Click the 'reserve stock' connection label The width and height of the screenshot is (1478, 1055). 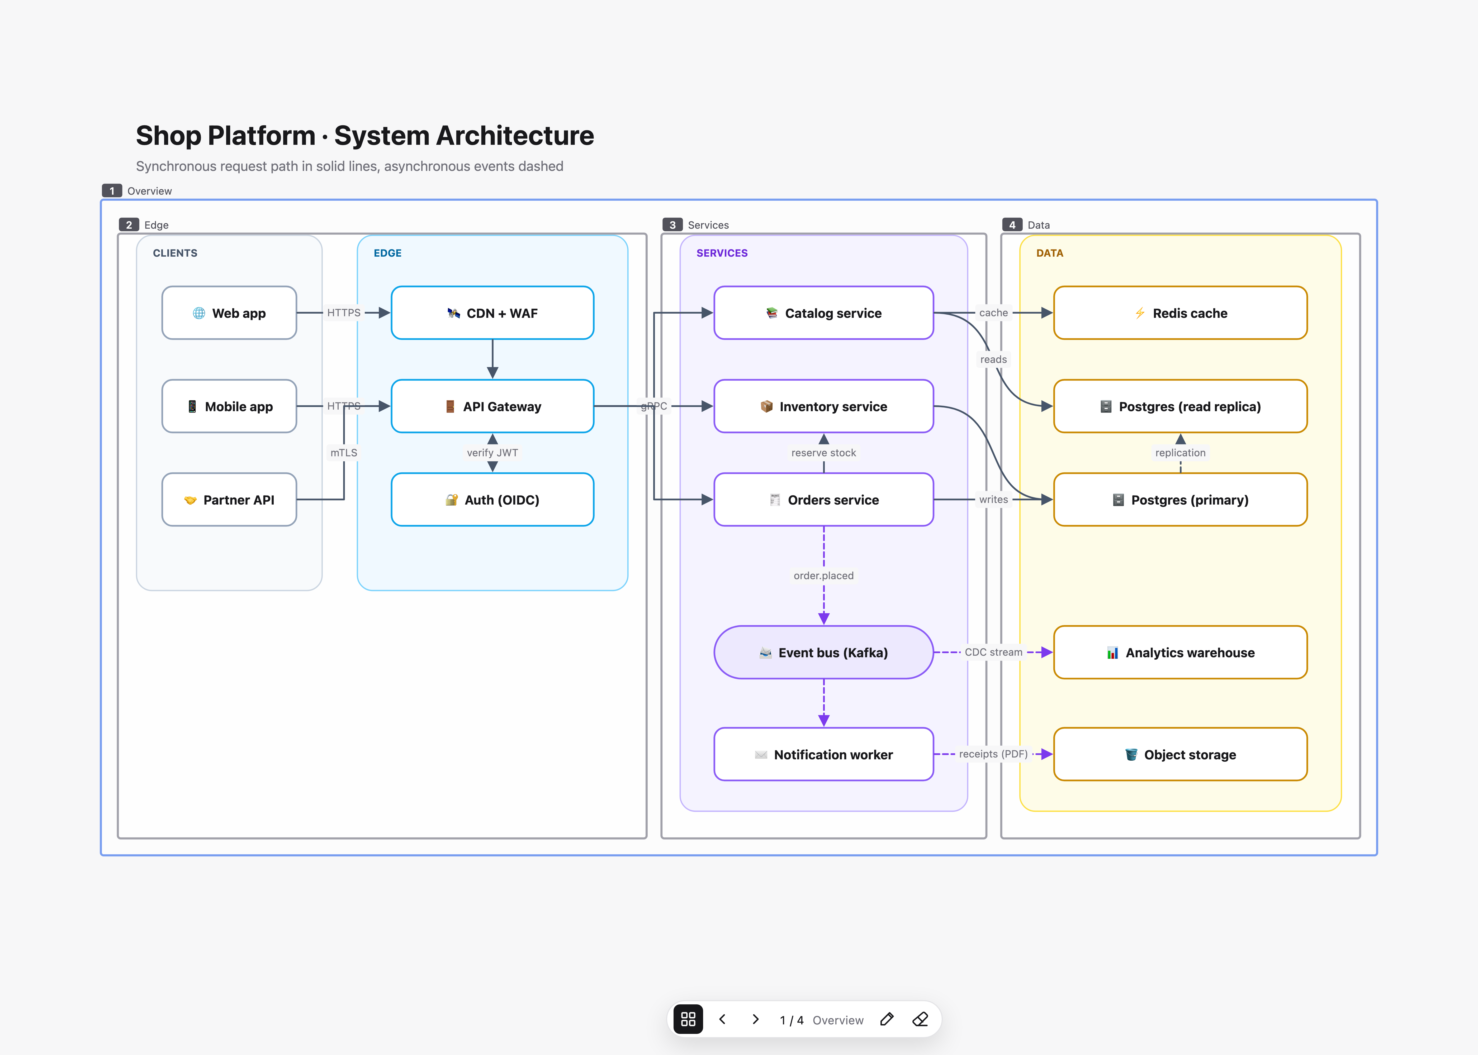coord(823,453)
